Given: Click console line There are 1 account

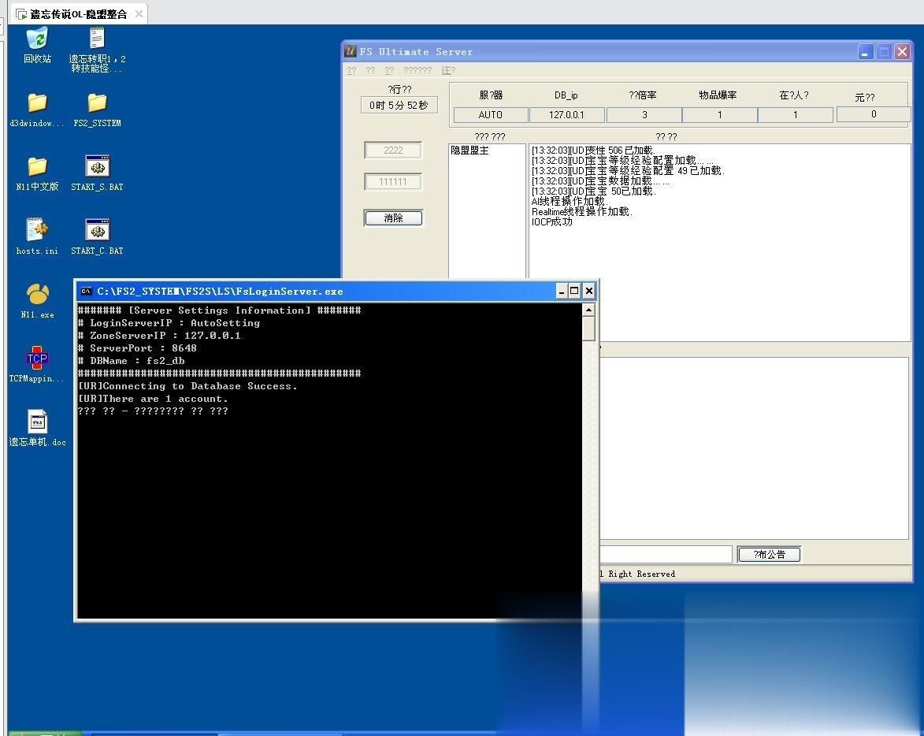Looking at the screenshot, I should (153, 399).
